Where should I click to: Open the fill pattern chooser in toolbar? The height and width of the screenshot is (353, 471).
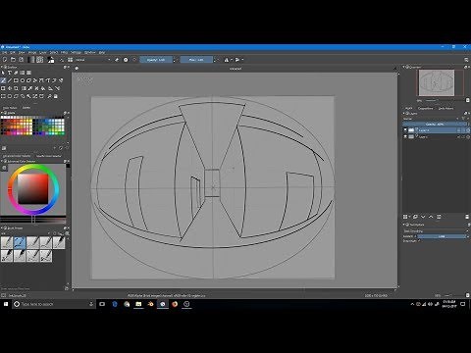point(39,60)
